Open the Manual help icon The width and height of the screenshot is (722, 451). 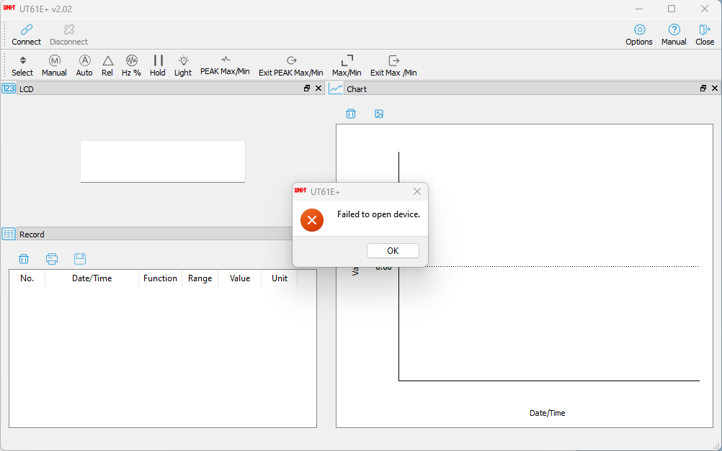(674, 30)
